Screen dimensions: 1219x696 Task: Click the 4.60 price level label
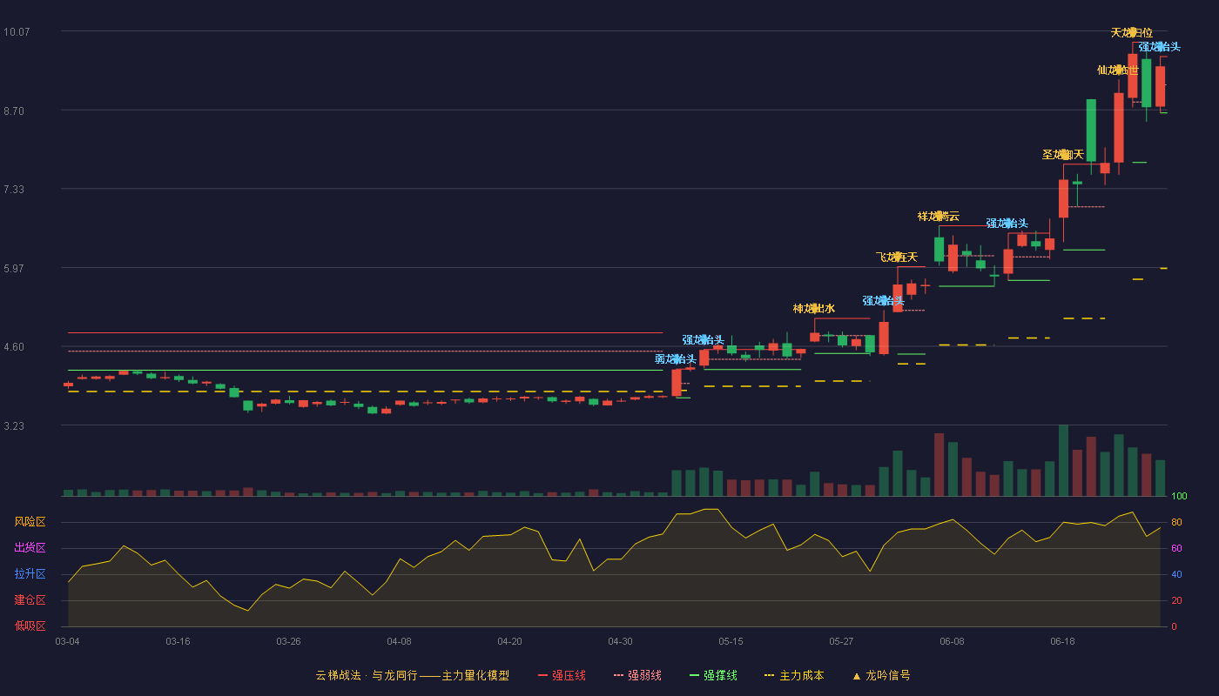(14, 346)
